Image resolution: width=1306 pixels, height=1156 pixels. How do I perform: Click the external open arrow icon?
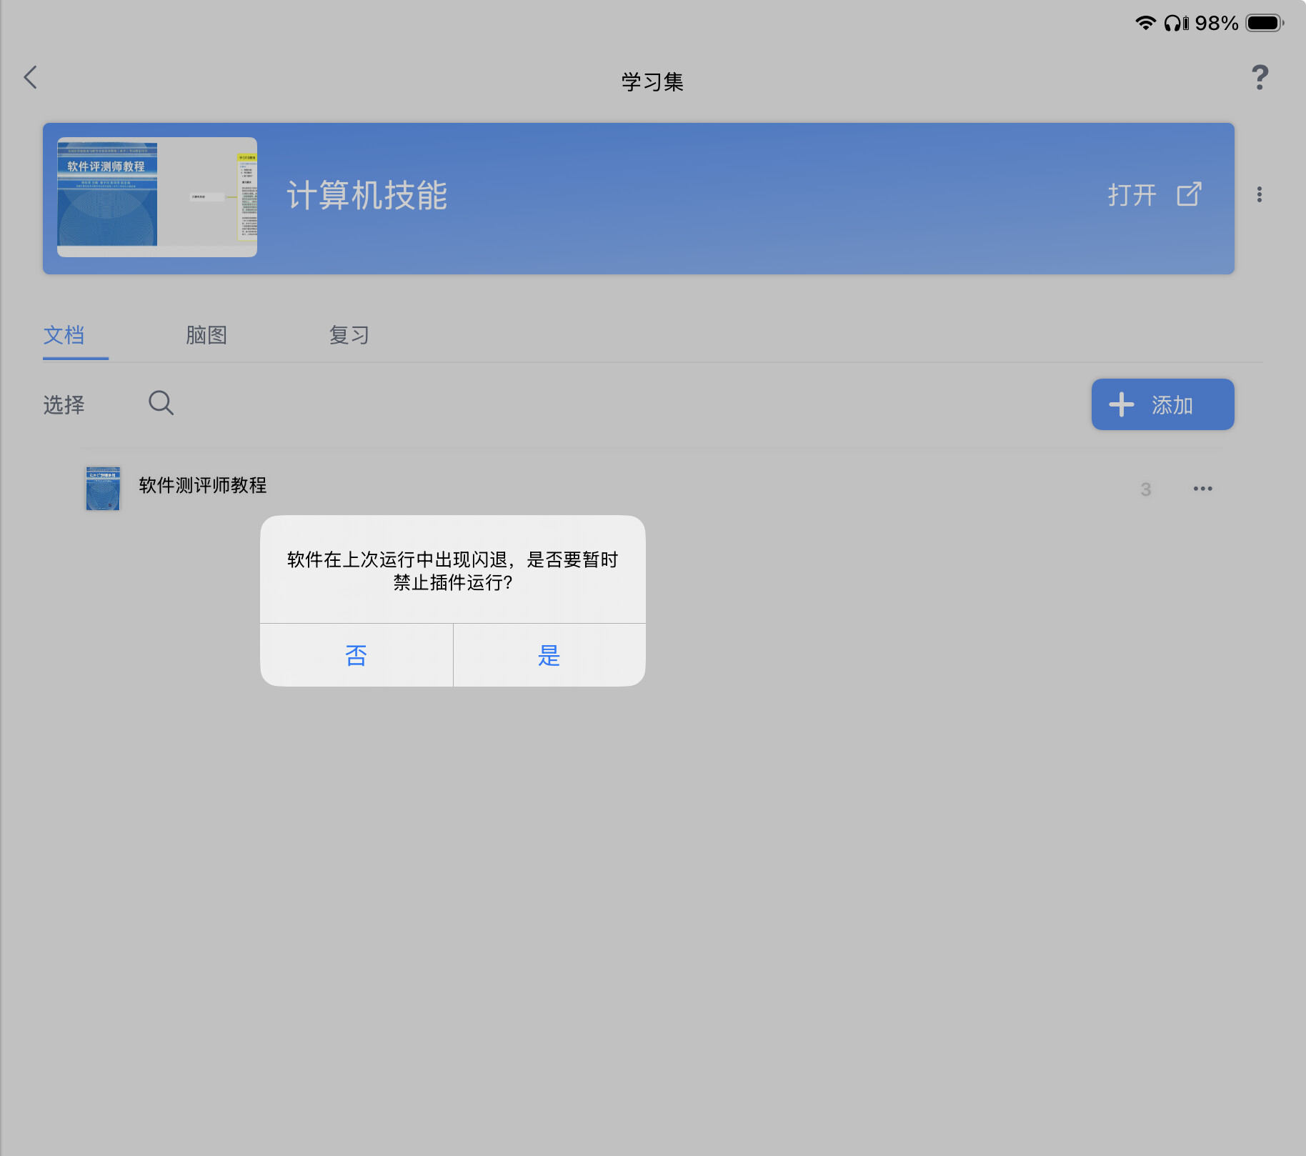1189,194
